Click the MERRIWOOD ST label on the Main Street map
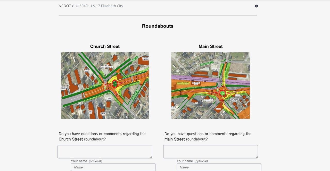Image resolution: width=330 pixels, height=171 pixels. 207,64
